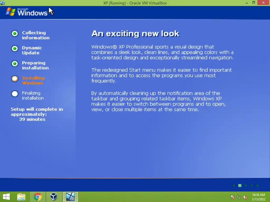Click the Microsoft Windows logo flag
Image resolution: width=270 pixels, height=202 pixels.
[11, 12]
